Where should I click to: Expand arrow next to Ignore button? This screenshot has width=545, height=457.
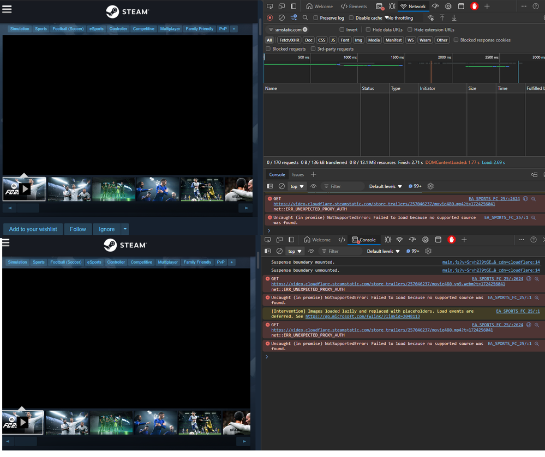click(x=125, y=229)
